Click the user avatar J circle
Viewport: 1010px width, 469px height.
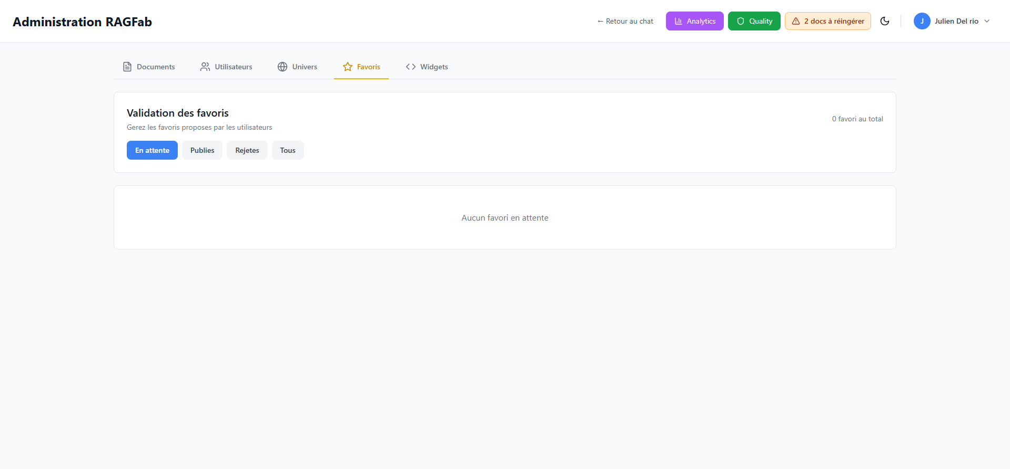tap(922, 21)
